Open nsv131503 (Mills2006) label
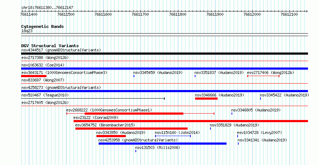Screen dimensions: 318x165 pyautogui.click(x=158, y=147)
